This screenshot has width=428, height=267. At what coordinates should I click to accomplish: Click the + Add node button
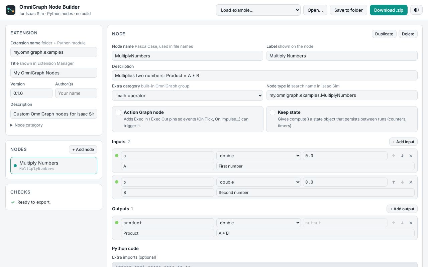tap(83, 150)
